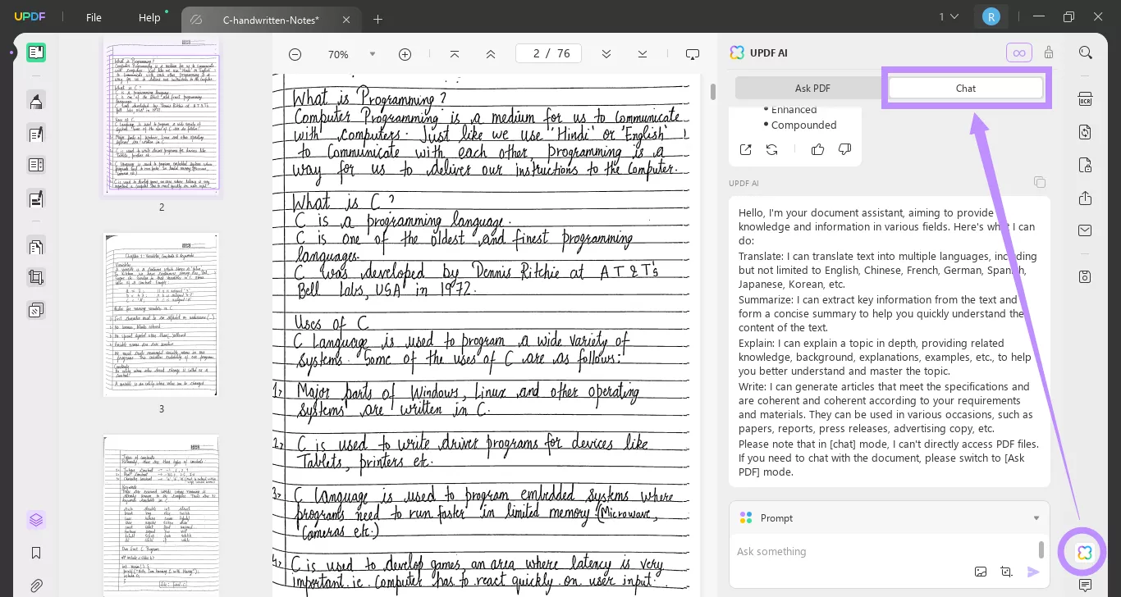Jump to first page arrow

pyautogui.click(x=454, y=54)
